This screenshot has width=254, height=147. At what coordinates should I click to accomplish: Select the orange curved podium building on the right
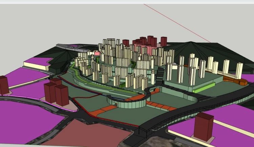point(235,80)
